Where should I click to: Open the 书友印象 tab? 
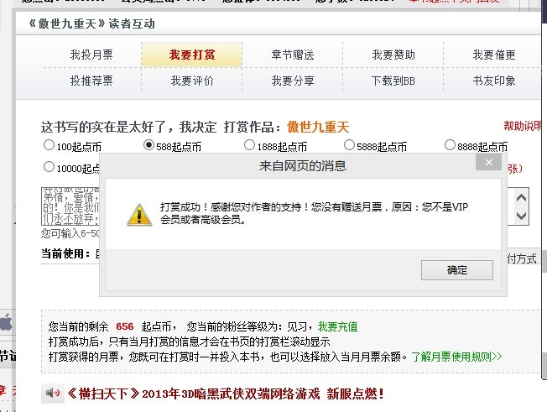494,81
